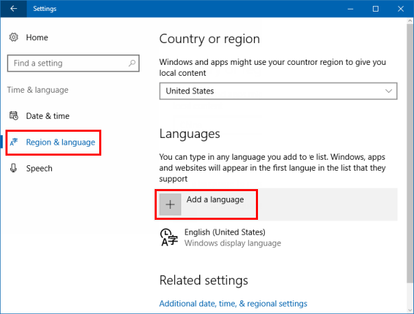Click the Home gear icon
Screen dimensions: 414x314
14,38
